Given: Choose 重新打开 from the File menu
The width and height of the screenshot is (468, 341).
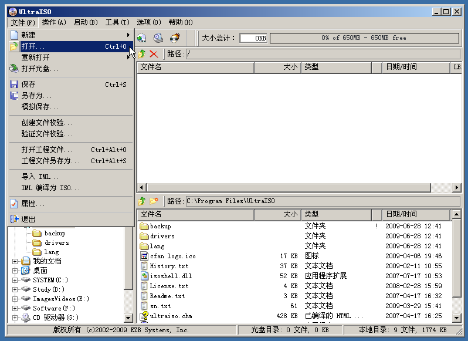Looking at the screenshot, I should click(71, 58).
